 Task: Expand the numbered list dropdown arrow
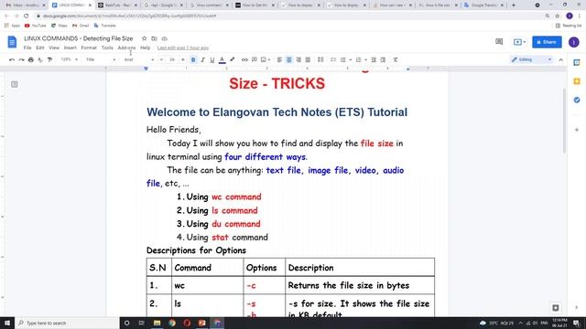click(365, 59)
